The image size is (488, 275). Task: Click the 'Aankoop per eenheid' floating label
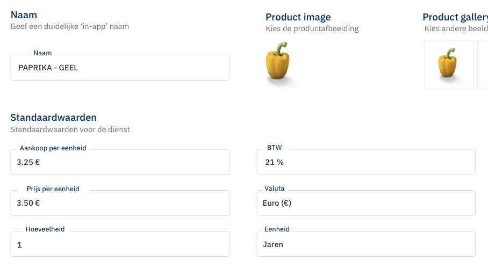tap(53, 148)
